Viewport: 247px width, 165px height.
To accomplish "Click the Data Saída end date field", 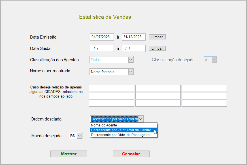I will (133, 48).
